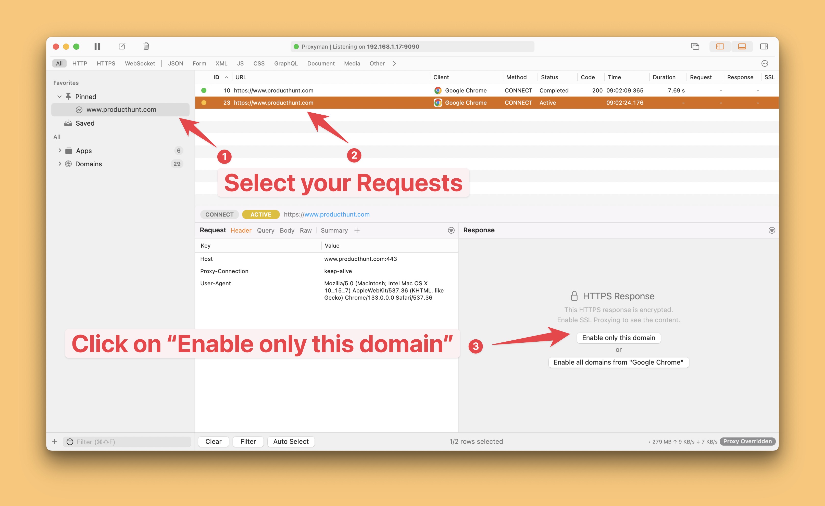Viewport: 825px width, 506px height.
Task: Select the Other filter tab
Action: 377,64
